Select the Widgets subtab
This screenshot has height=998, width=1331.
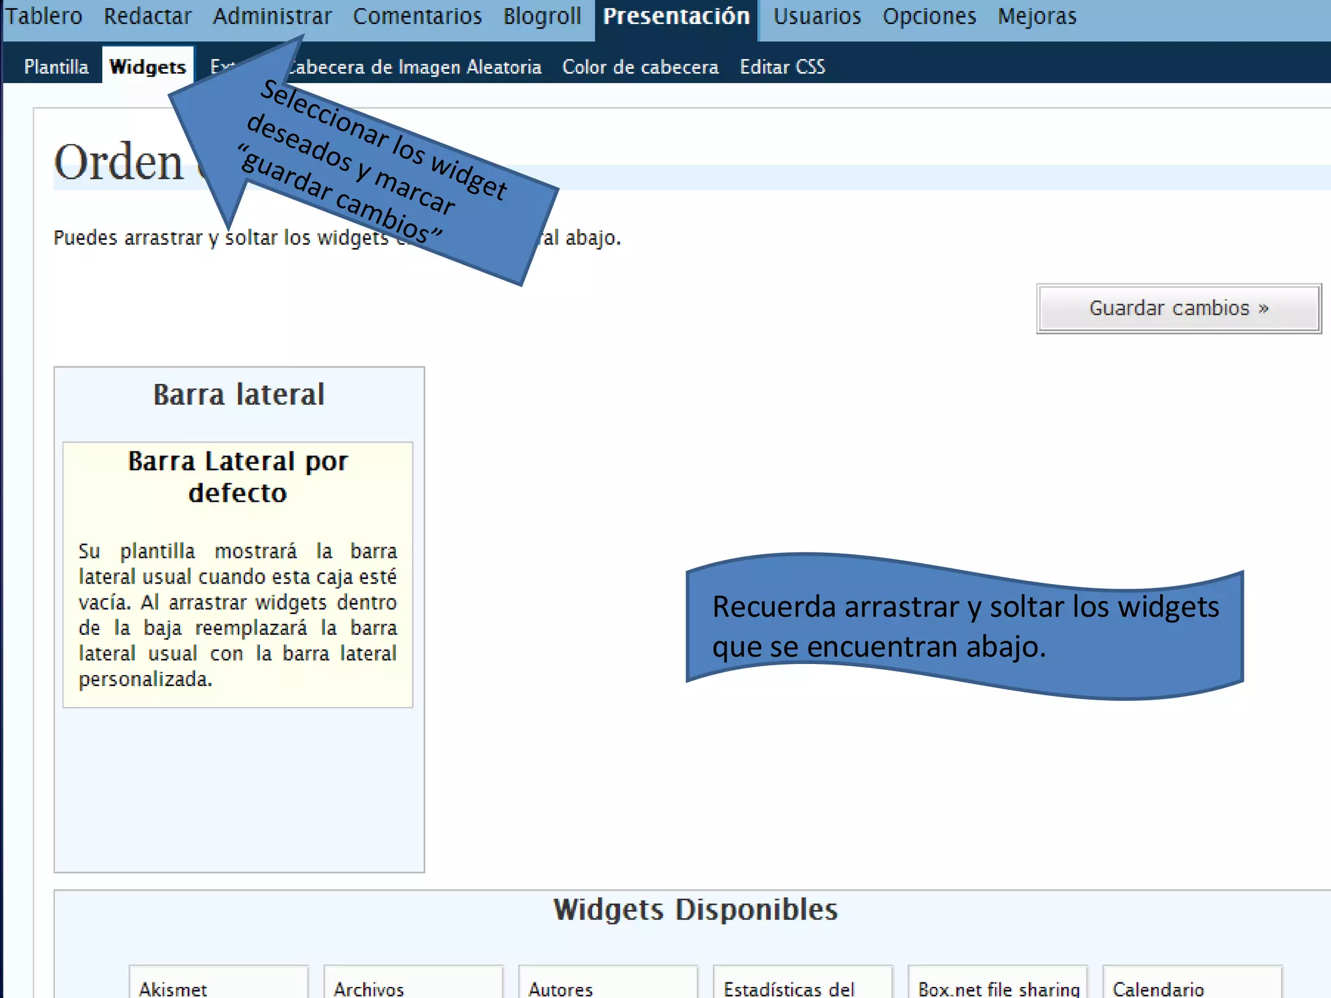[148, 67]
